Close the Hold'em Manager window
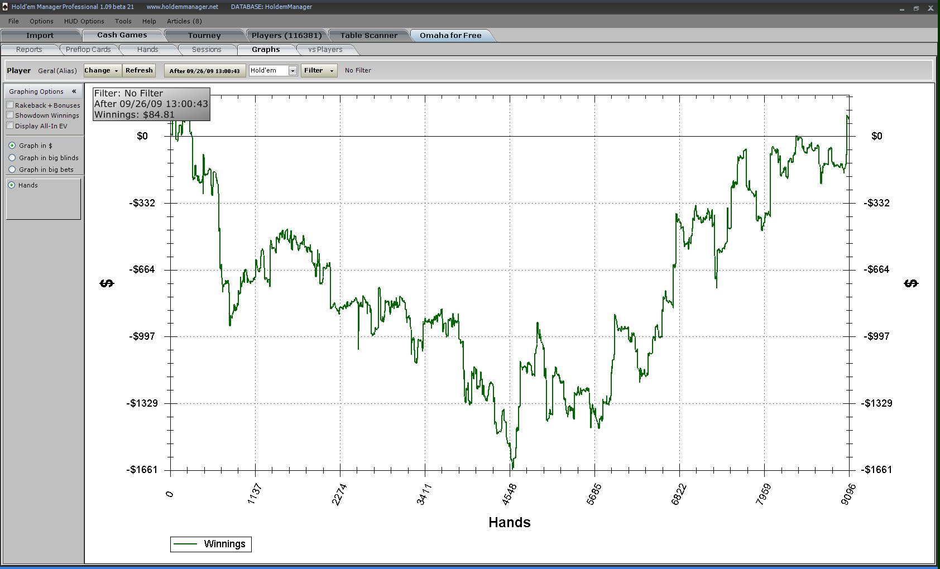This screenshot has width=940, height=569. click(x=931, y=8)
